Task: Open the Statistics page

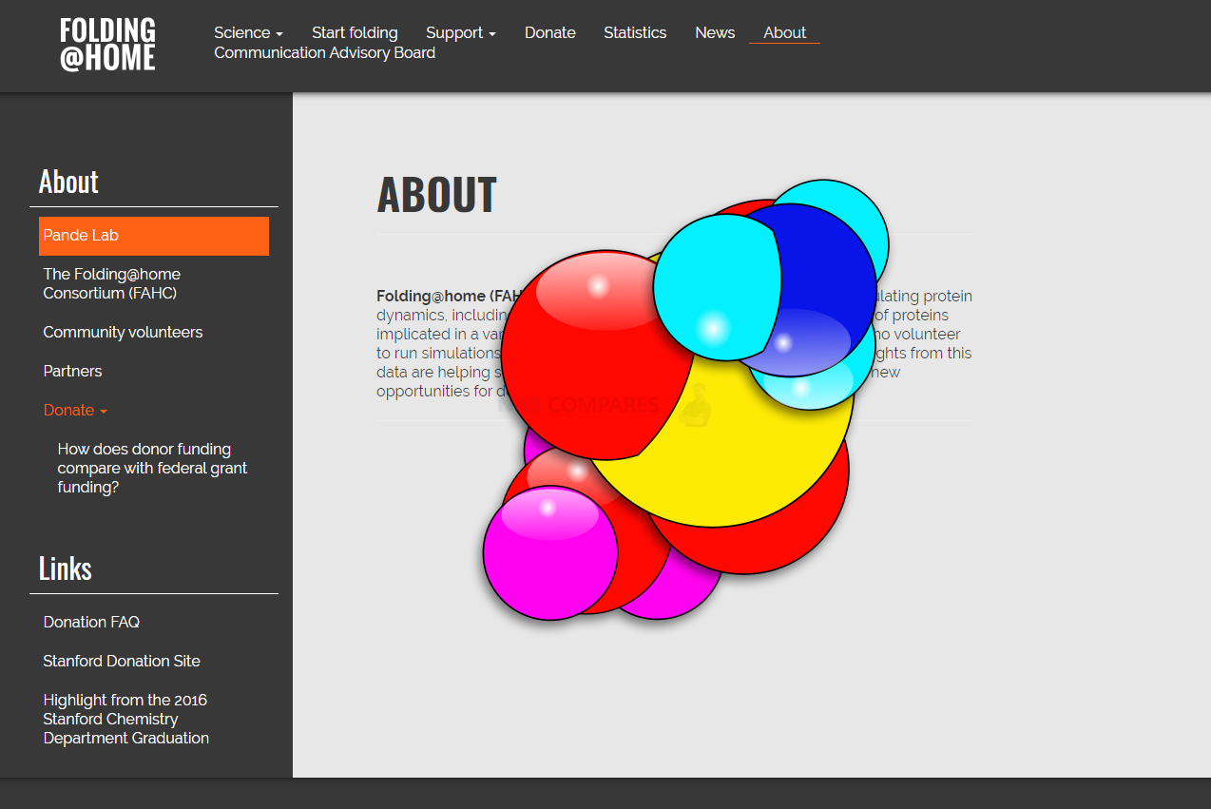Action: pyautogui.click(x=635, y=32)
